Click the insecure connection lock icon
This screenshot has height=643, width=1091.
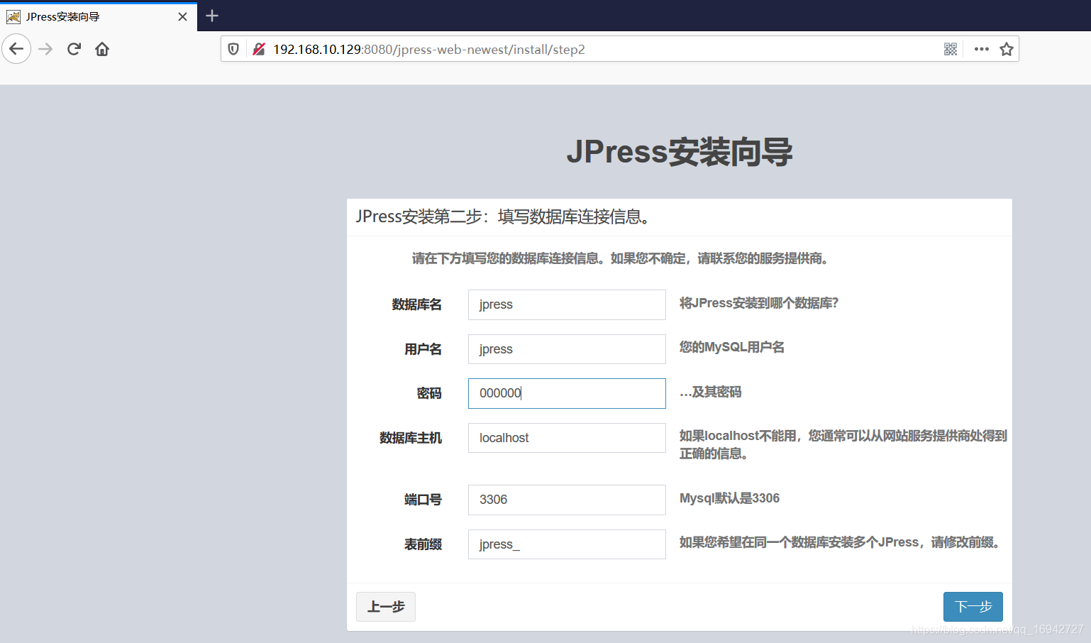tap(259, 49)
